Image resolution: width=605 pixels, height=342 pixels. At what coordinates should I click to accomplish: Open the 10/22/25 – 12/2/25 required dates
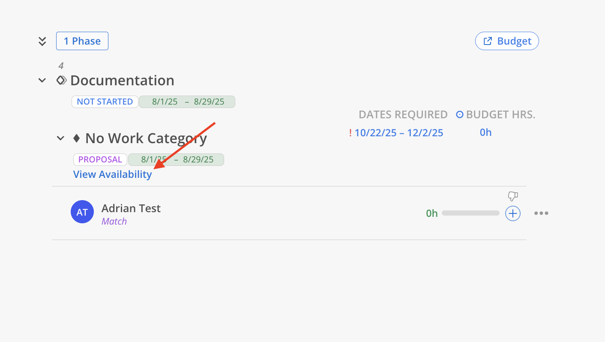[399, 133]
